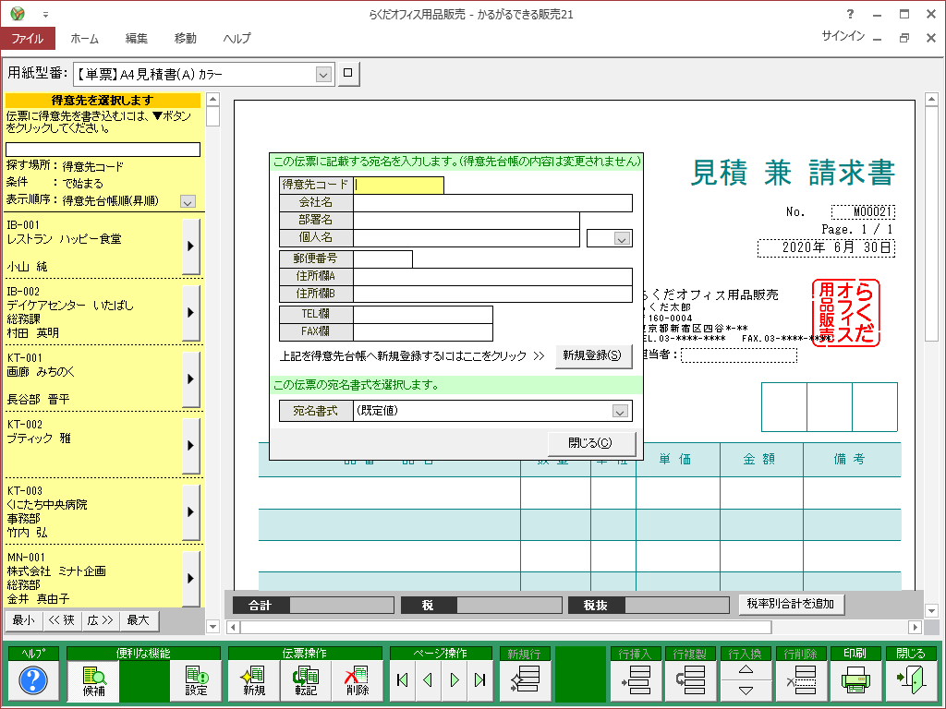Go to first page icon
946x709 pixels.
click(x=403, y=680)
